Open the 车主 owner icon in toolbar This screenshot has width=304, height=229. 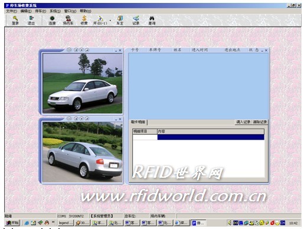click(120, 21)
